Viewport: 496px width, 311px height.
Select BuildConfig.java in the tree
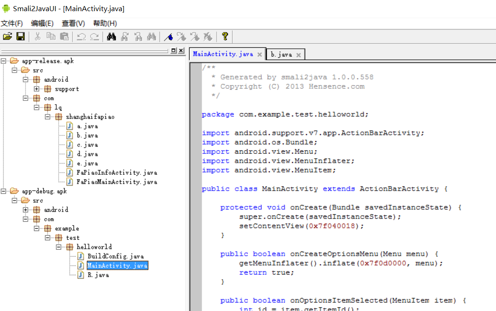(x=115, y=256)
